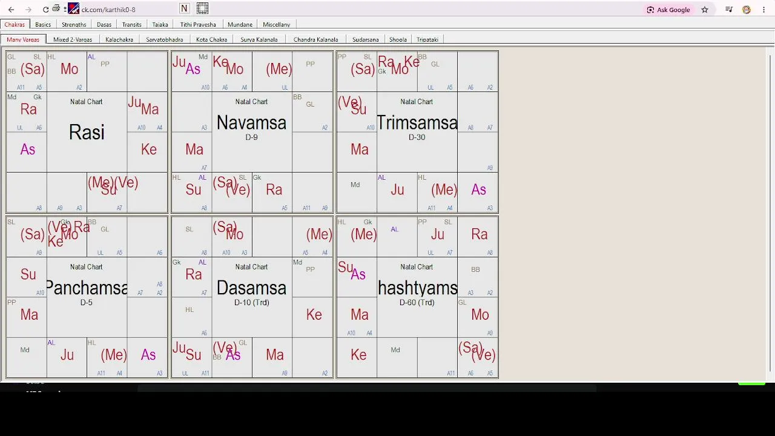The image size is (775, 436).
Task: Click Ma in the Navamsa chart
Action: click(194, 150)
